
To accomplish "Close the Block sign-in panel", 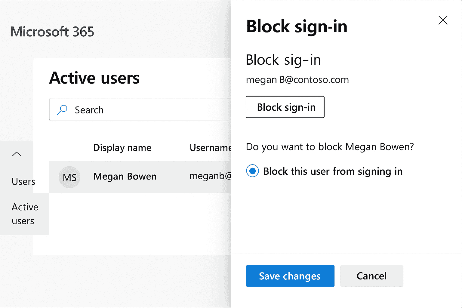I will click(443, 20).
